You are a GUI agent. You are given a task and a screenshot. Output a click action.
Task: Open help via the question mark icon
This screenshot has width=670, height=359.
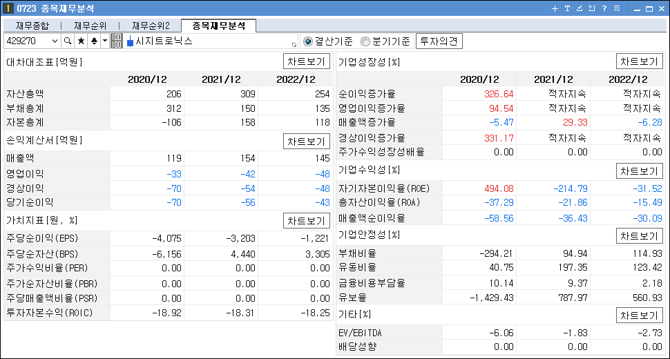tap(604, 8)
